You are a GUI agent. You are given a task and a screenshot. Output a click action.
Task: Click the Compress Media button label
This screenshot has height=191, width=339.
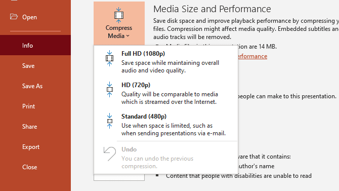pyautogui.click(x=119, y=32)
